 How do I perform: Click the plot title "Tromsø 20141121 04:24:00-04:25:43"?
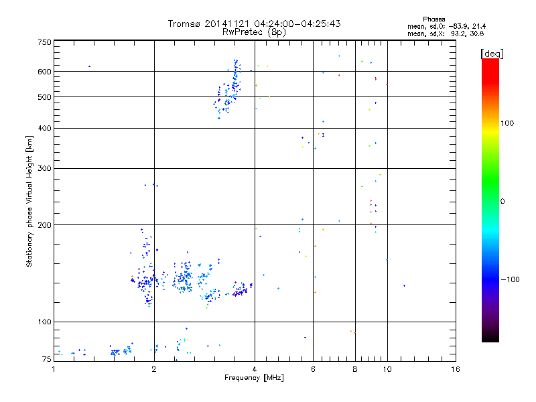pyautogui.click(x=254, y=23)
